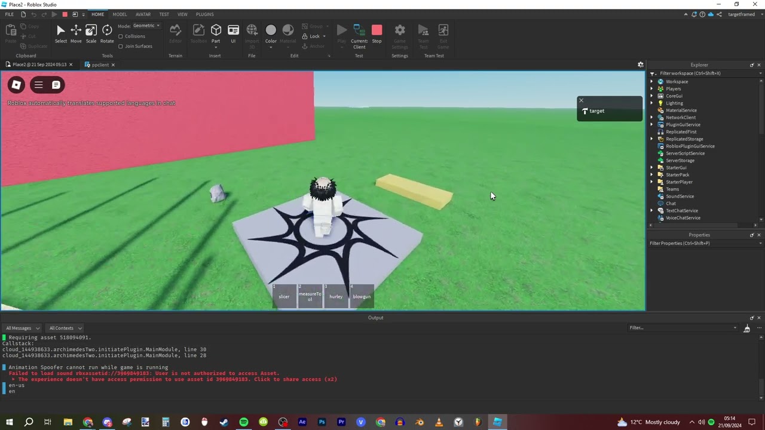This screenshot has width=765, height=430.
Task: Open the Roblox menu icon in viewport
Action: click(16, 85)
